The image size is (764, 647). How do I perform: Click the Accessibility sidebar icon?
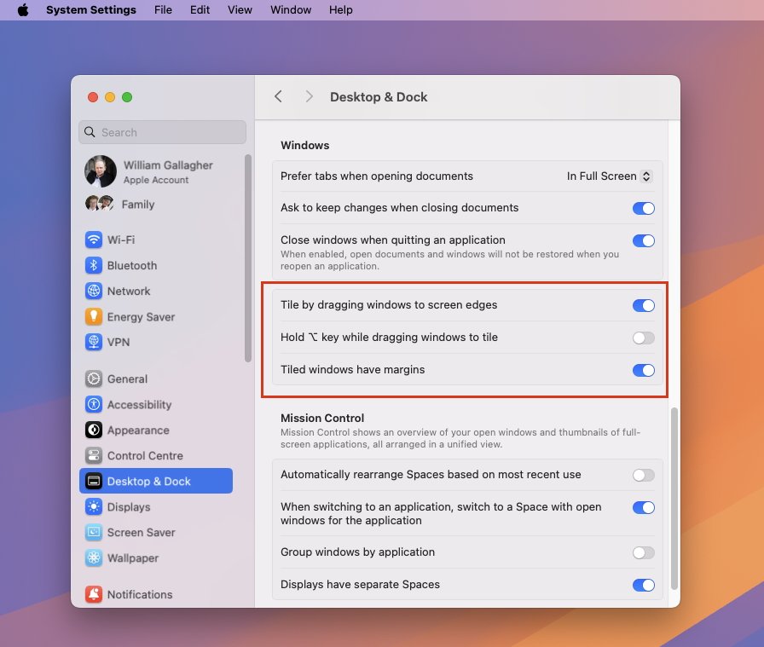94,404
